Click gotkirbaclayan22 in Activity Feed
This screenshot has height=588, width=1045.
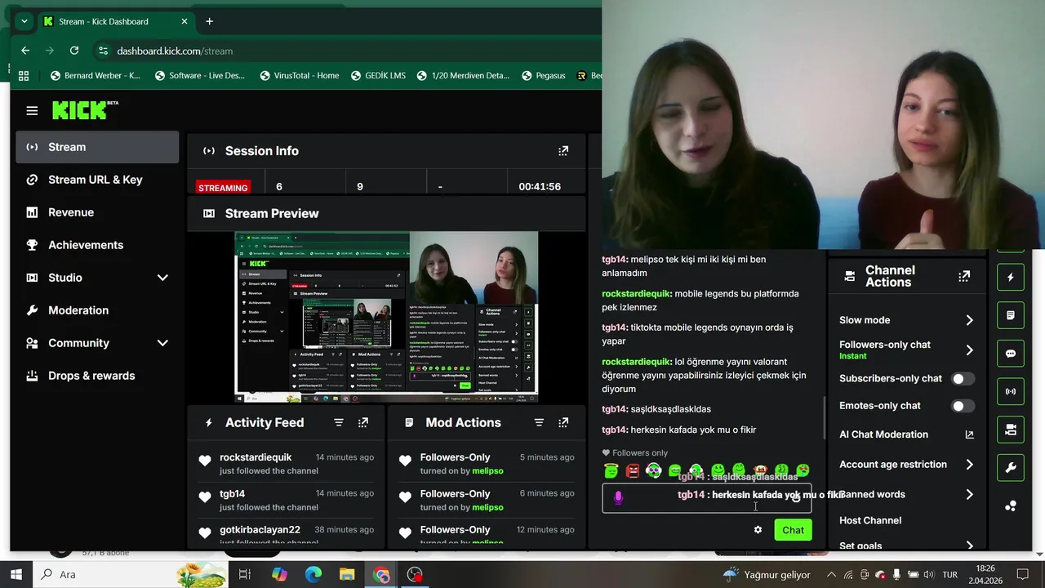(260, 530)
